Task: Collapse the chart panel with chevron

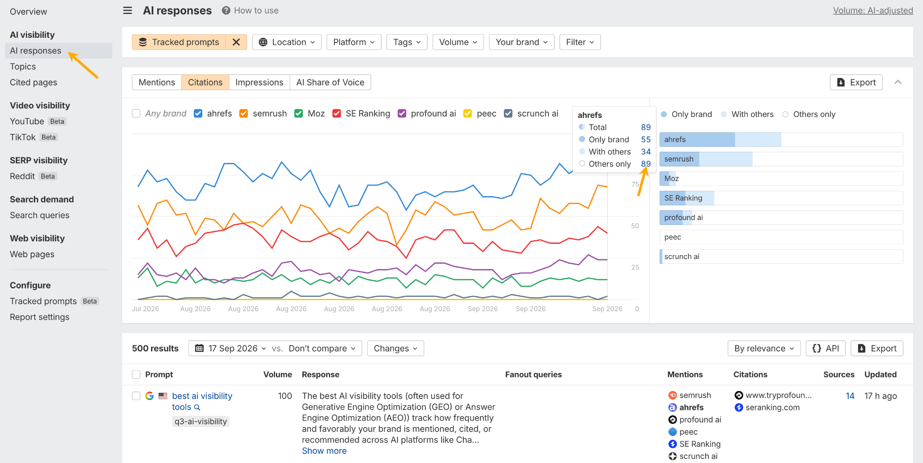Action: coord(898,82)
